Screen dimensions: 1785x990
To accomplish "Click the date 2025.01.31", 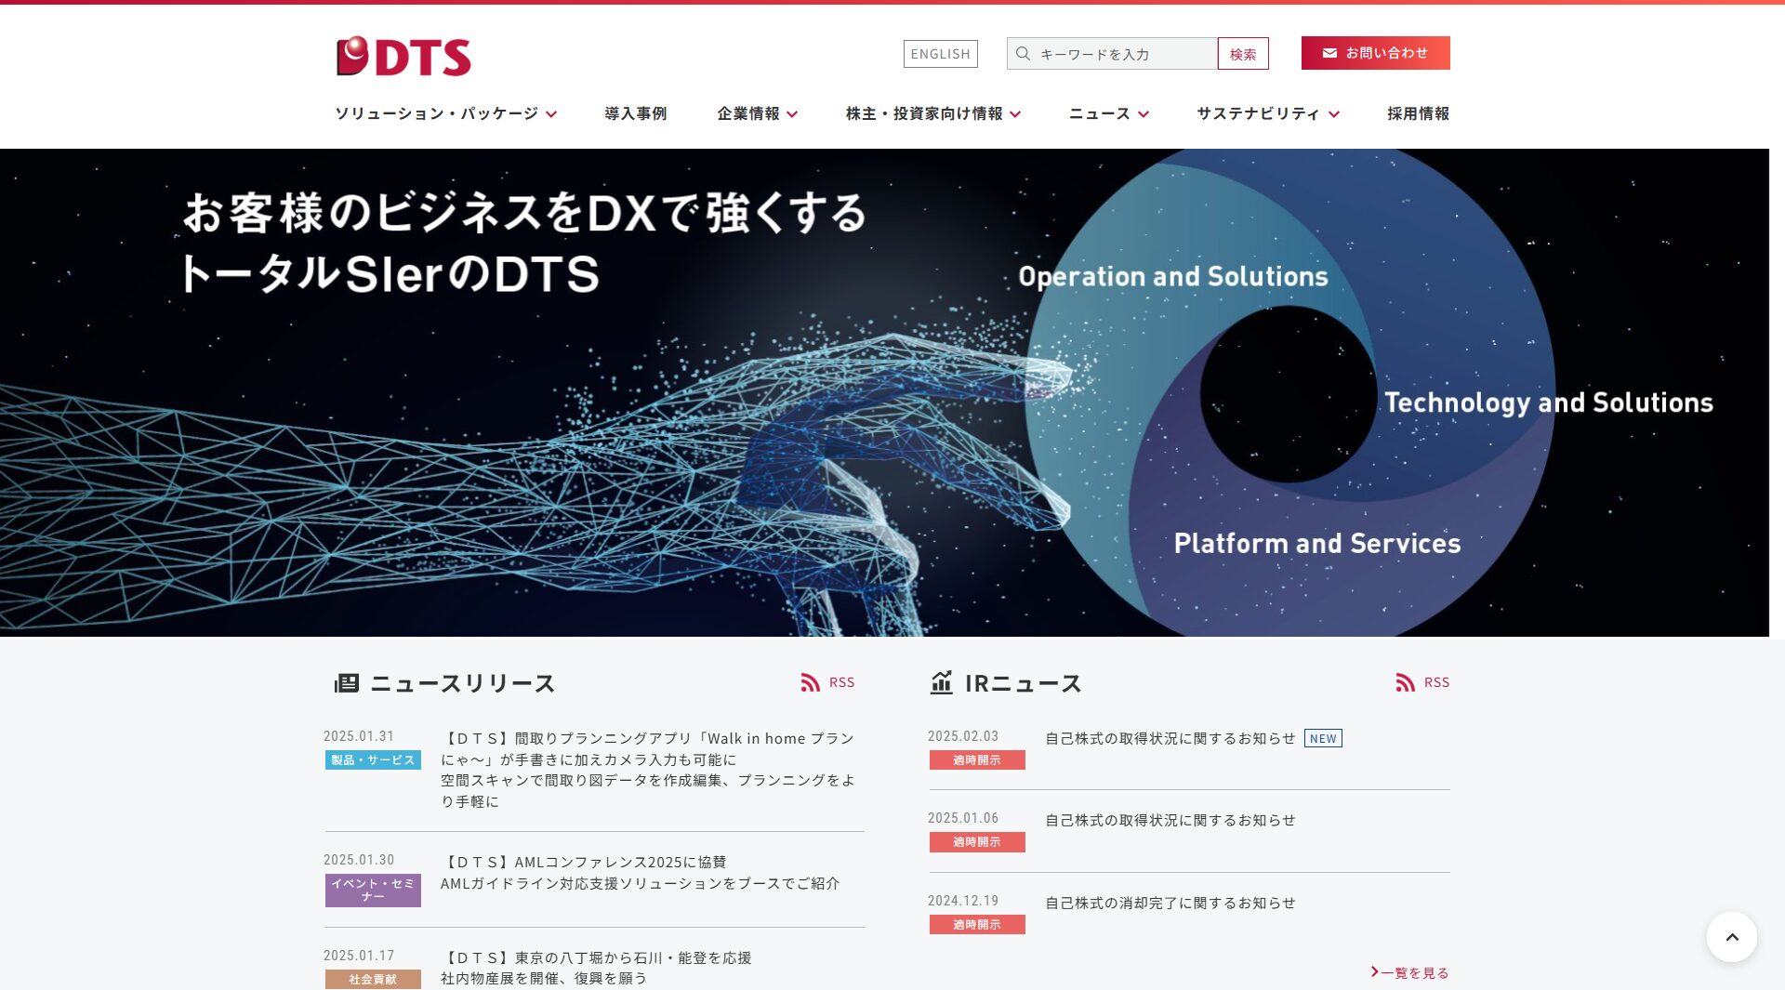I will (359, 736).
